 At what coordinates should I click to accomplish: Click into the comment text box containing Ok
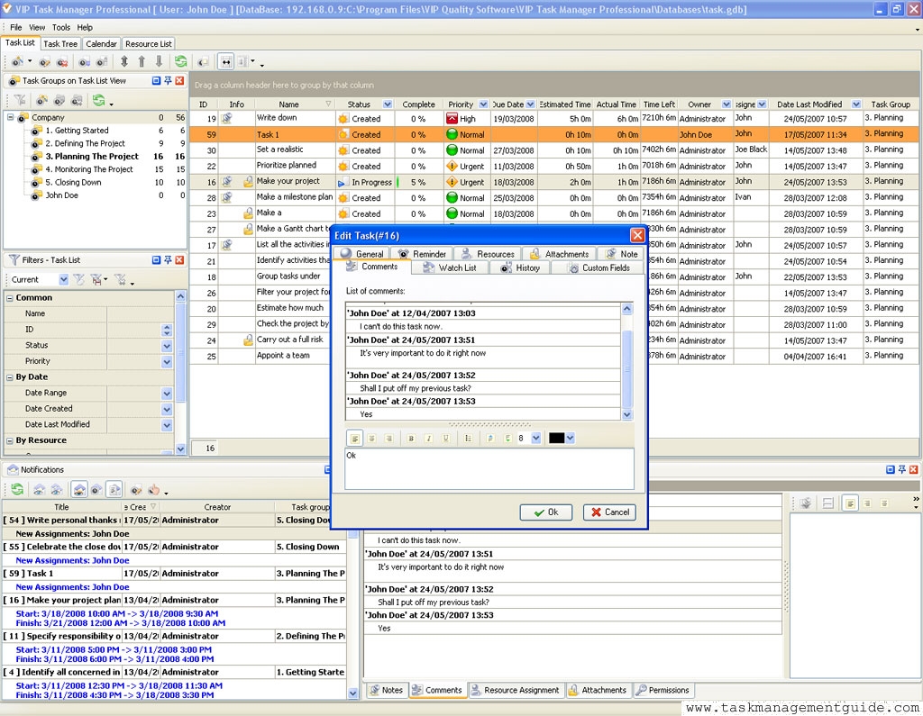(489, 468)
